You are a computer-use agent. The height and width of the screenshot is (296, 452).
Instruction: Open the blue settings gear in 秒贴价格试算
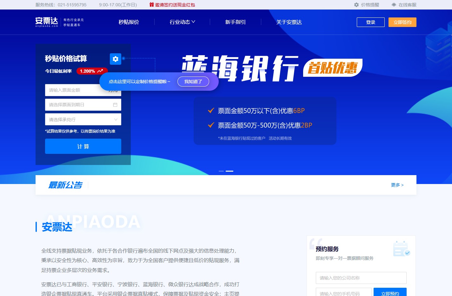pos(116,59)
